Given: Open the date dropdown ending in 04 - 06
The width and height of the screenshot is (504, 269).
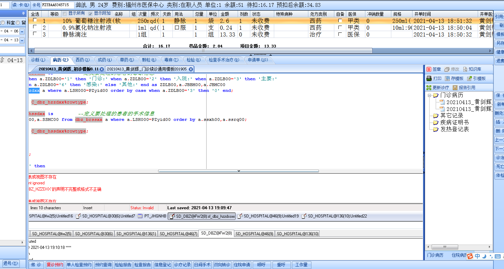Looking at the screenshot, I should click(x=22, y=31).
